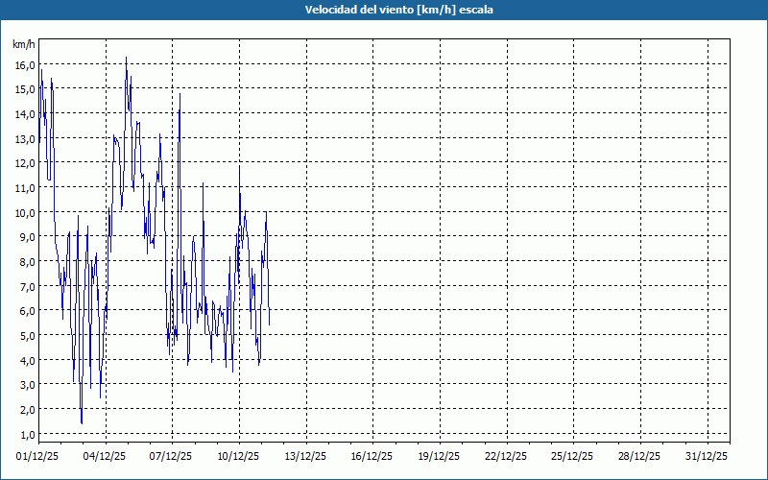This screenshot has width=768, height=480.
Task: Click the 13,0 label on the vertical axis
Action: (24, 139)
